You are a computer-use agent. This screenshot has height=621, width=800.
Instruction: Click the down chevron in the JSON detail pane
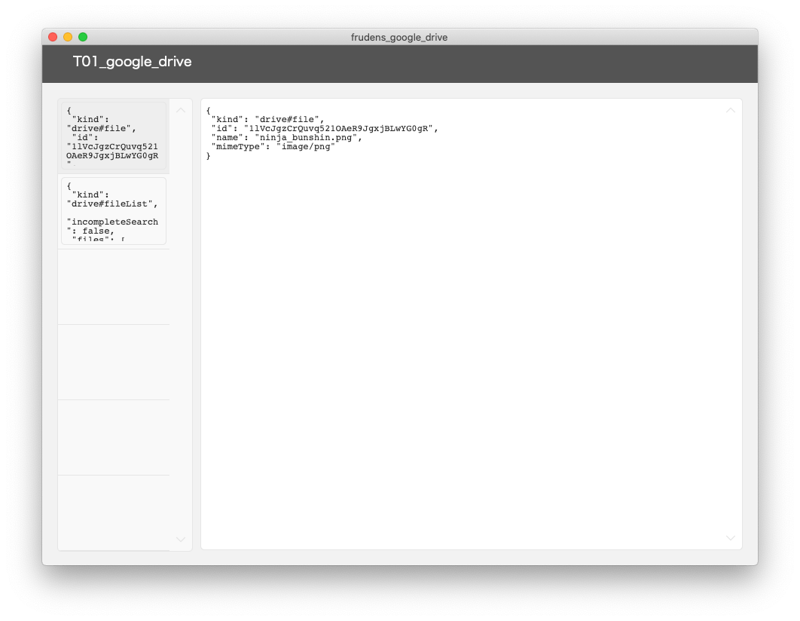(730, 538)
